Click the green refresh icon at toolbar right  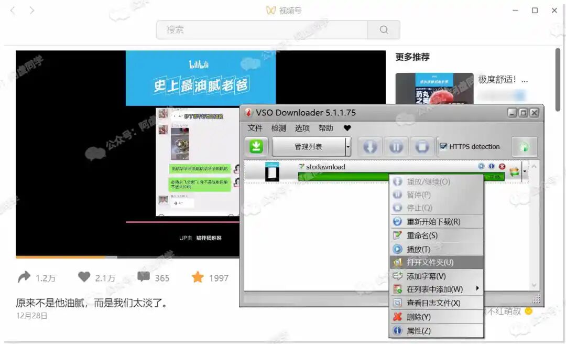pyautogui.click(x=525, y=146)
